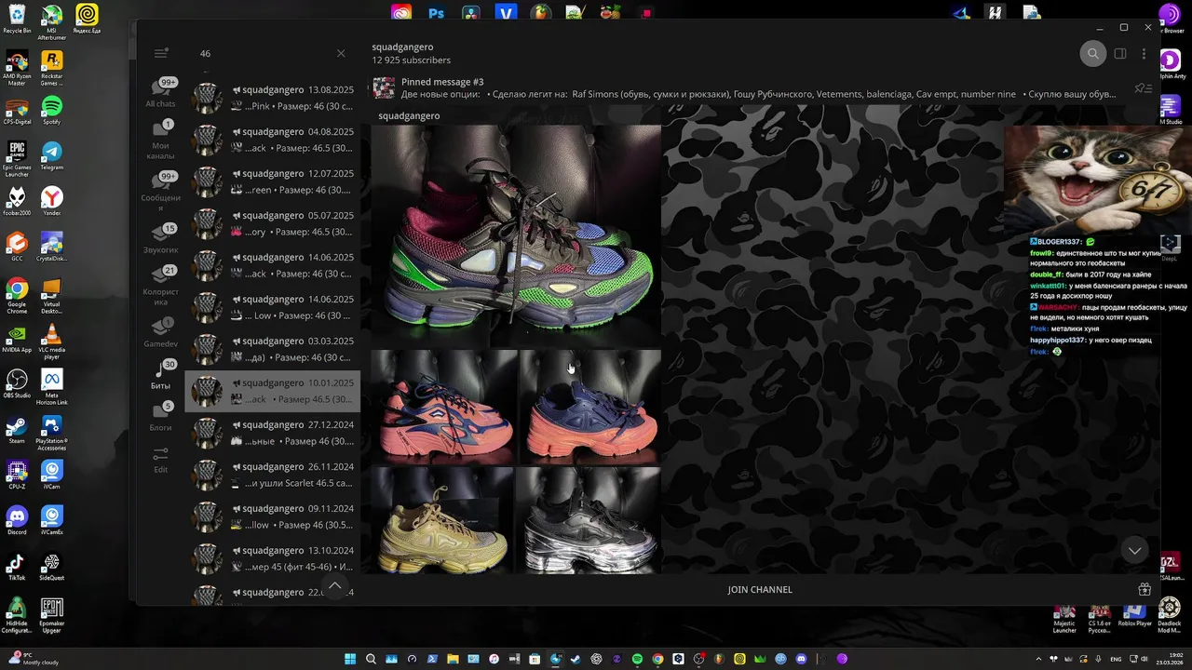Open squadgangero result dated 05.07.2025
This screenshot has width=1192, height=670.
click(272, 223)
